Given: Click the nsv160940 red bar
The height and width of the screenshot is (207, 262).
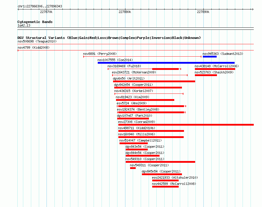Looking at the screenshot, I should (x=151, y=137).
